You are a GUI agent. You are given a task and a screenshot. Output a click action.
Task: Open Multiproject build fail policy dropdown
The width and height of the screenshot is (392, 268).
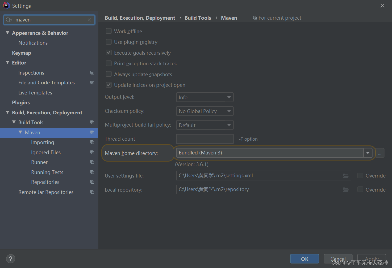(205, 125)
